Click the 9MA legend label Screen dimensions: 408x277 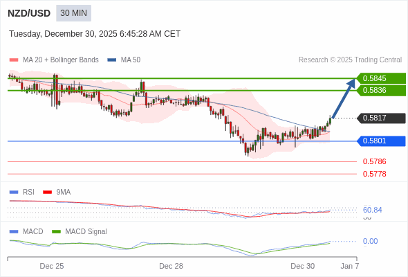[64, 193]
